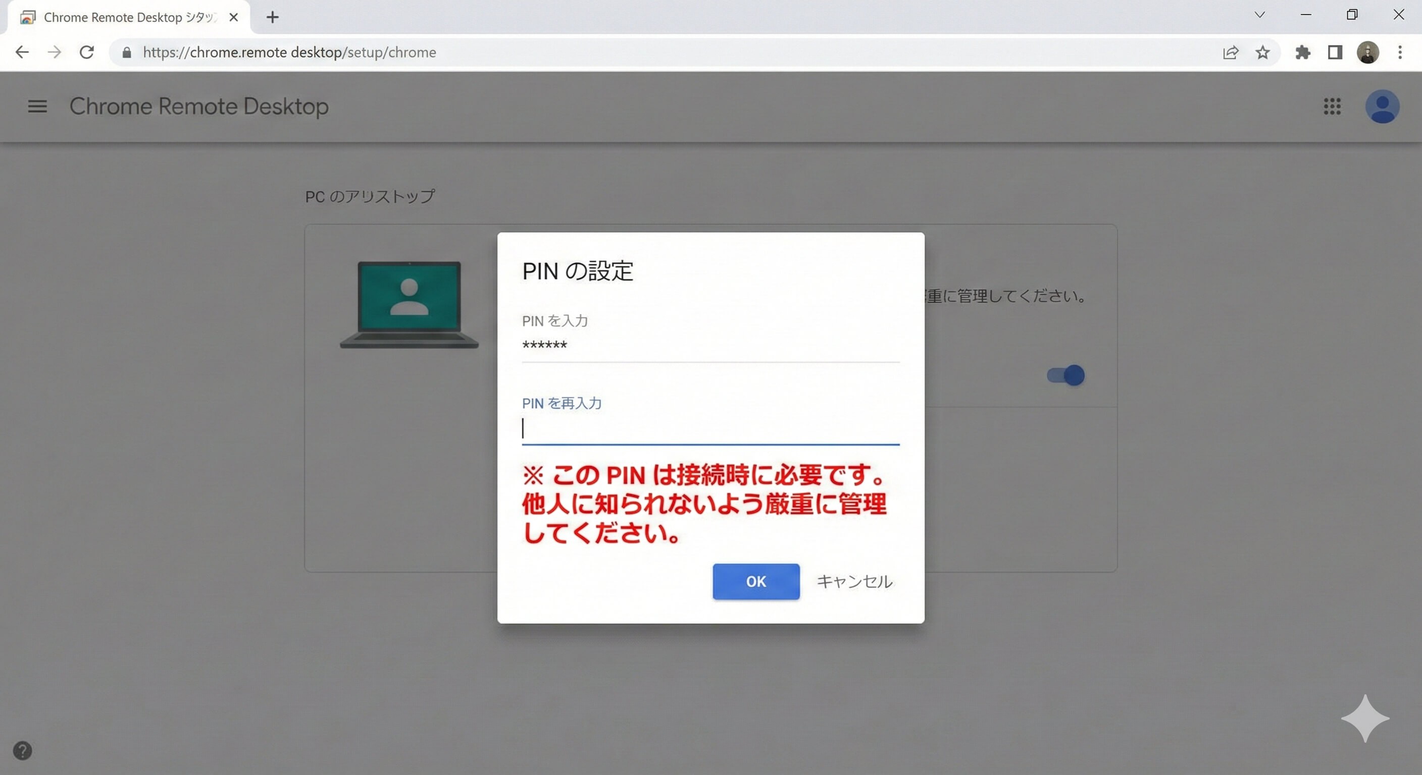The width and height of the screenshot is (1422, 775).
Task: Reload the current page
Action: 87,52
